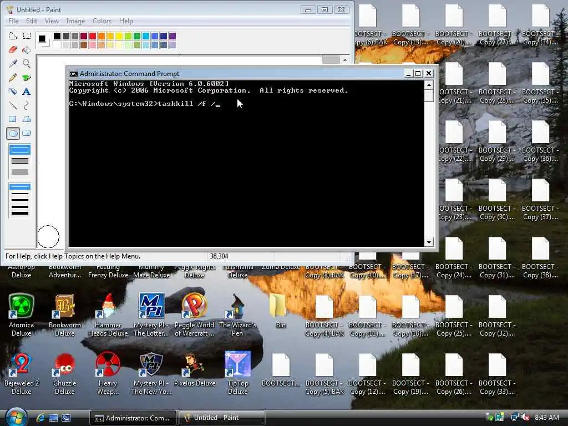568x426 pixels.
Task: Select the Chuzzle Deluxe desktop shortcut
Action: coord(64,373)
